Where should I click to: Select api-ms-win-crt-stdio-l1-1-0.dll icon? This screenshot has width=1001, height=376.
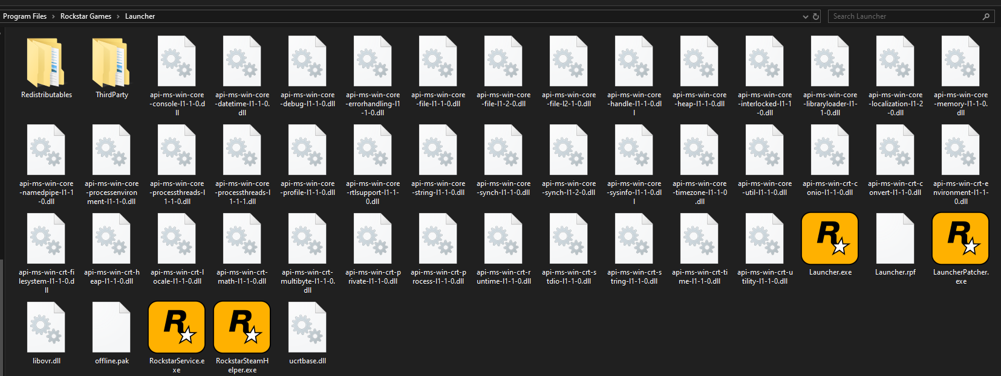pos(569,238)
